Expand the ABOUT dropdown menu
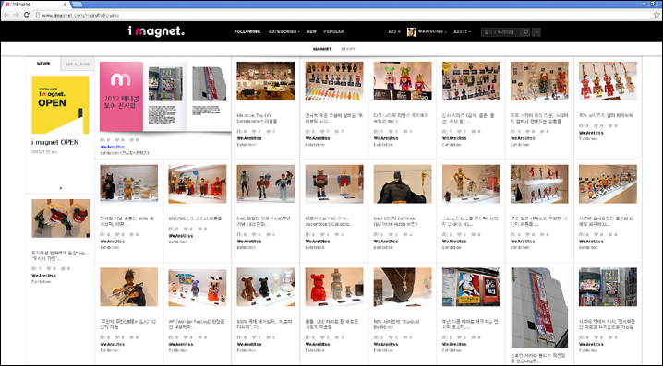Screen dimensions: 663x366 (462, 32)
